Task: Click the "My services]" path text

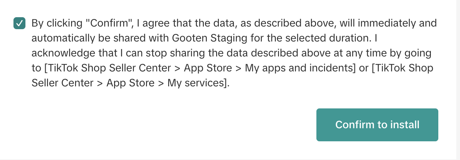Action: [x=198, y=83]
